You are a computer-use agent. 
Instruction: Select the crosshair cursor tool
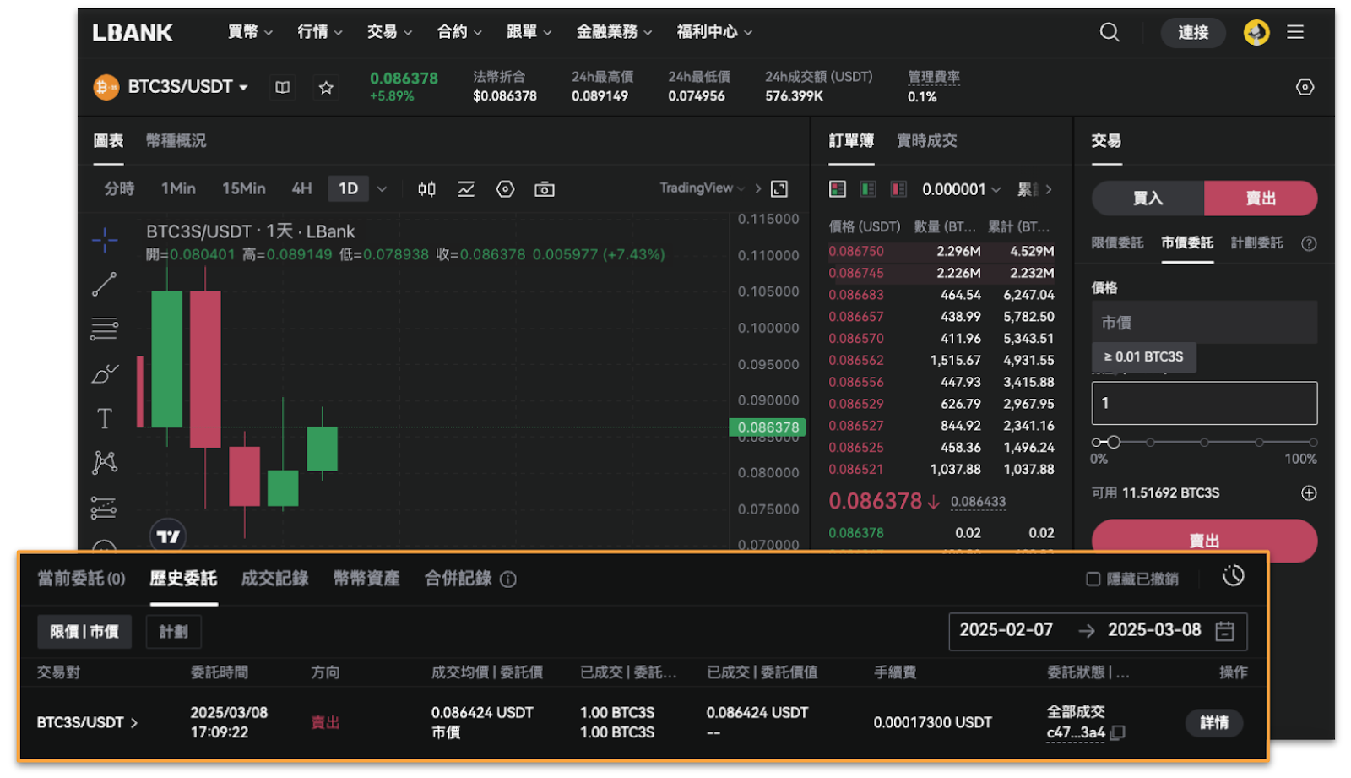105,241
